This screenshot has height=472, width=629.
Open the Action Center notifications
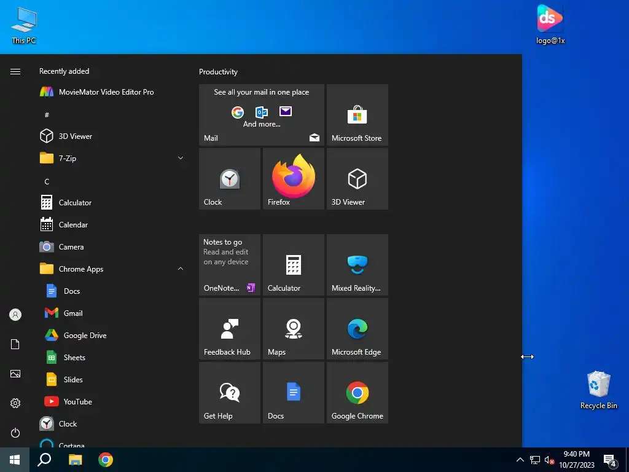(x=610, y=460)
